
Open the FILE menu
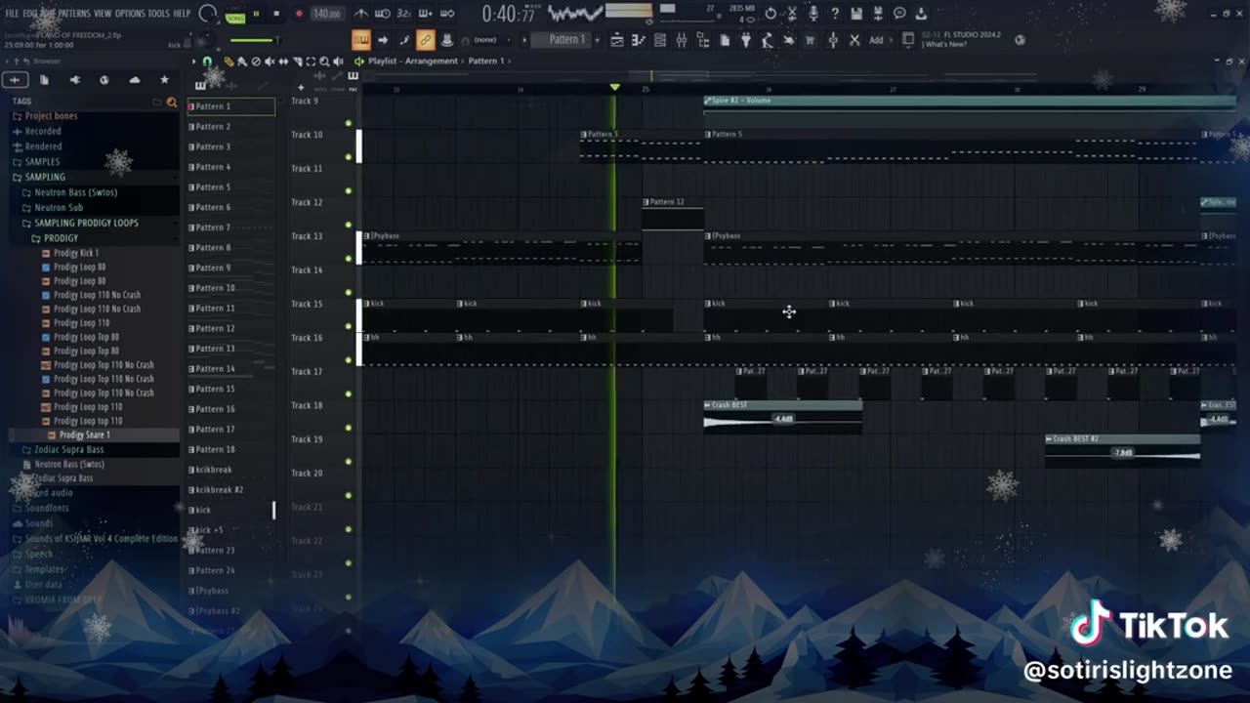12,14
